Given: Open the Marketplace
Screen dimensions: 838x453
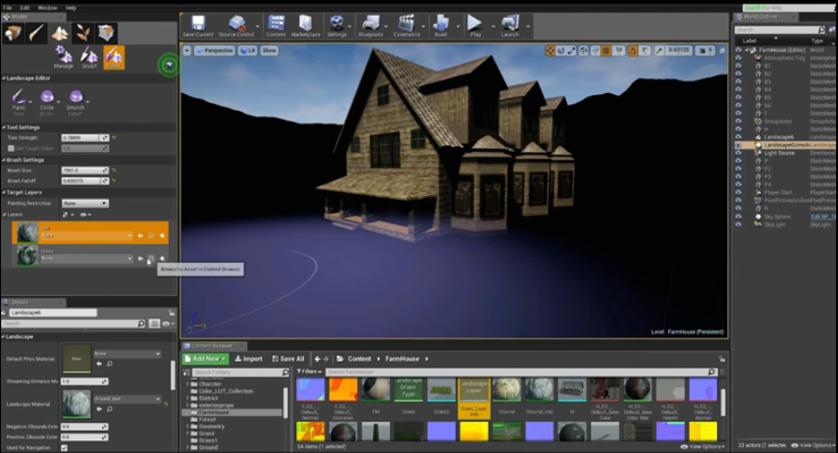Looking at the screenshot, I should pos(305,25).
